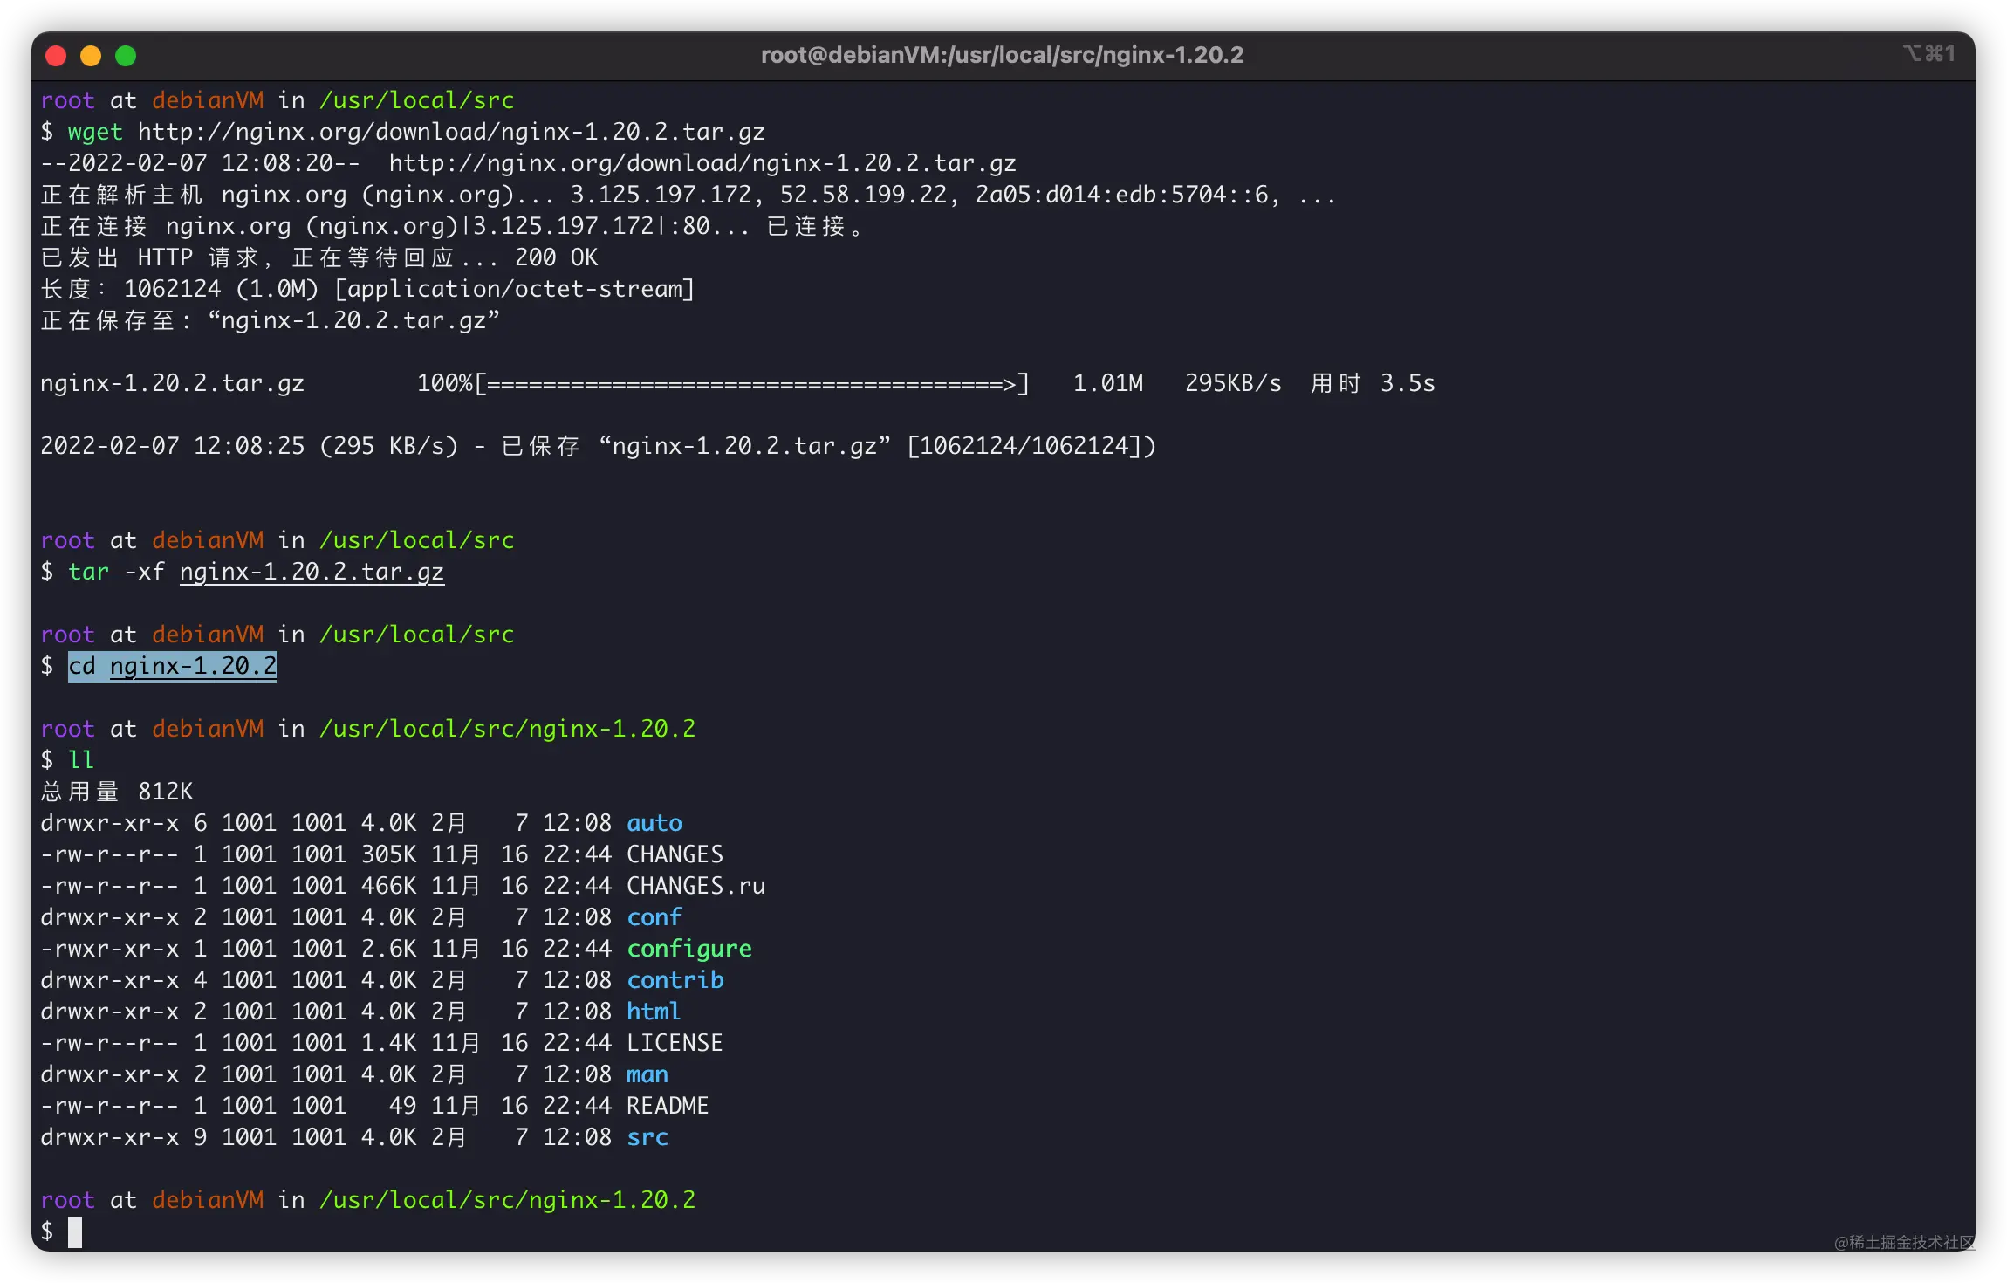Click the permissions -rwxr-xr-x of configure row
Screen dimensions: 2007x1283
pyautogui.click(x=110, y=949)
